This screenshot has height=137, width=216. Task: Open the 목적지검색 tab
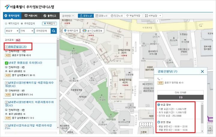[x=12, y=16]
